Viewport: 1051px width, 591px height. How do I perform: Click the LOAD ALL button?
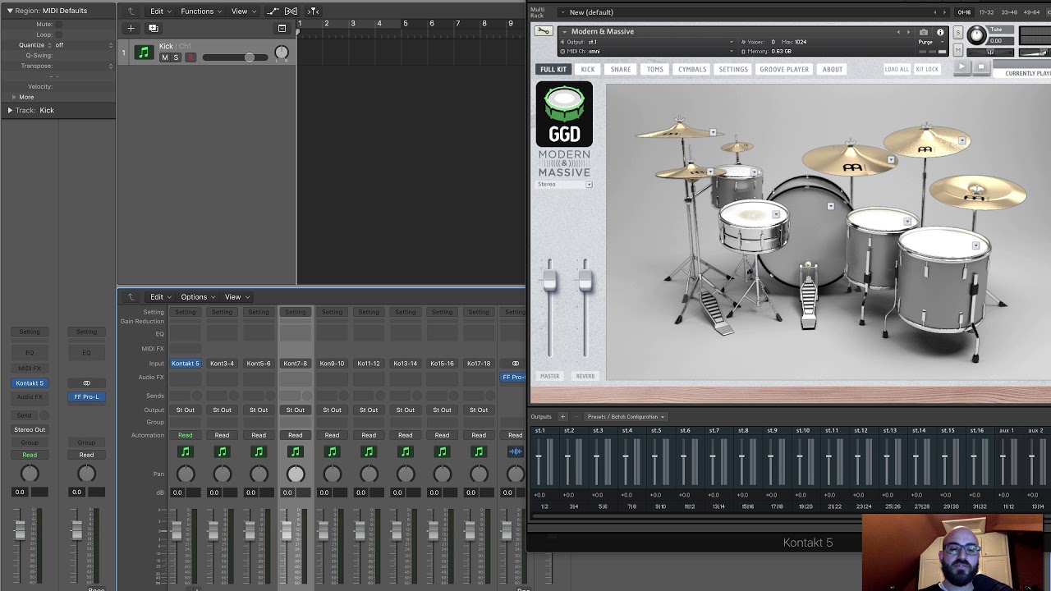pyautogui.click(x=897, y=70)
